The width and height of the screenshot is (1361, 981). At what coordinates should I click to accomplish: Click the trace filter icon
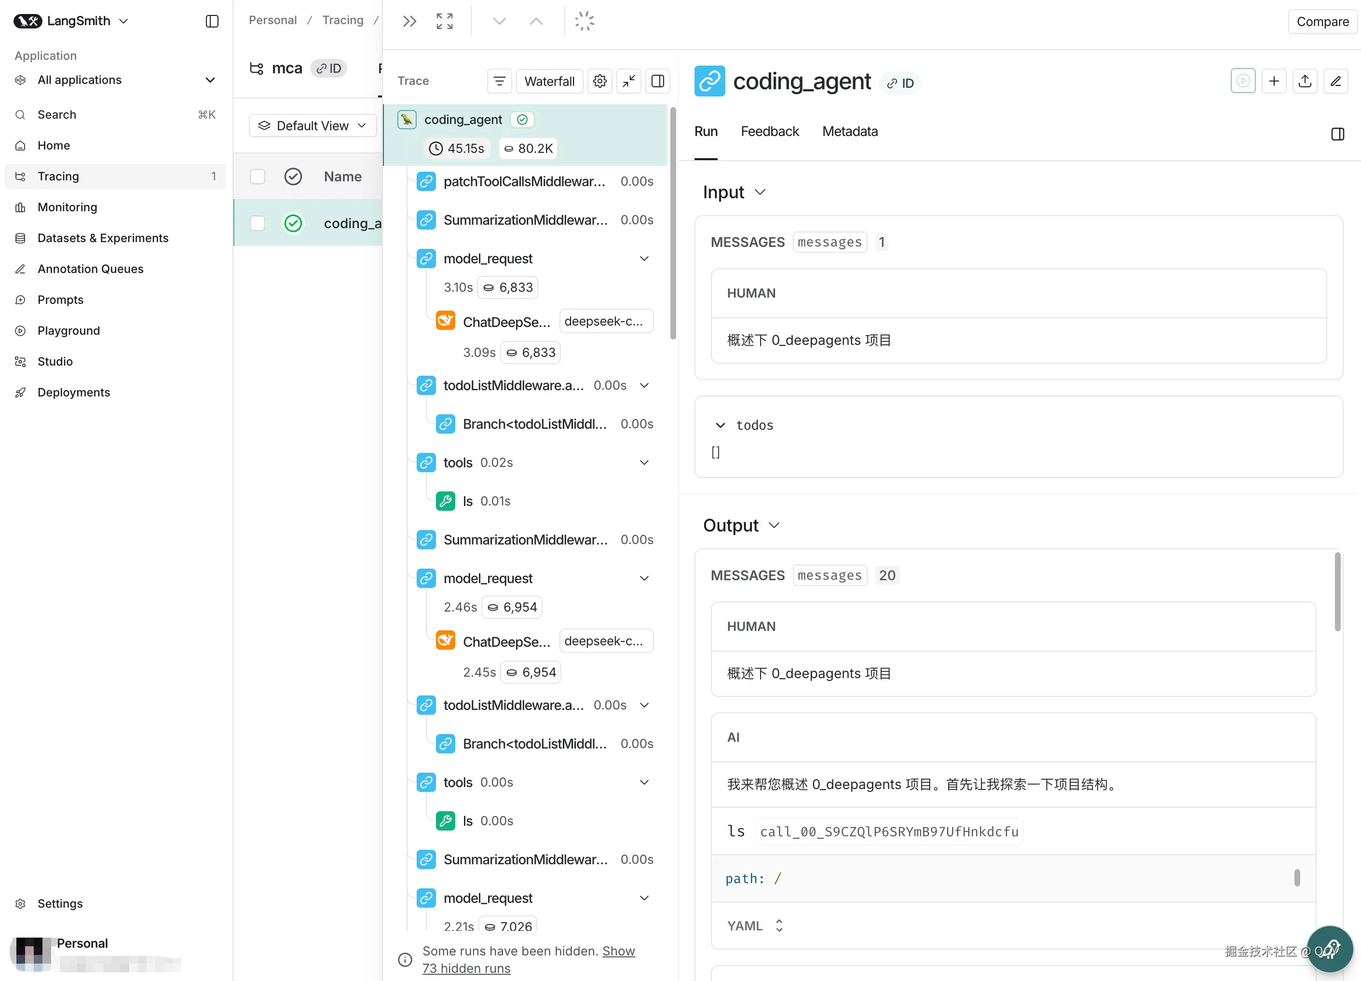tap(499, 81)
